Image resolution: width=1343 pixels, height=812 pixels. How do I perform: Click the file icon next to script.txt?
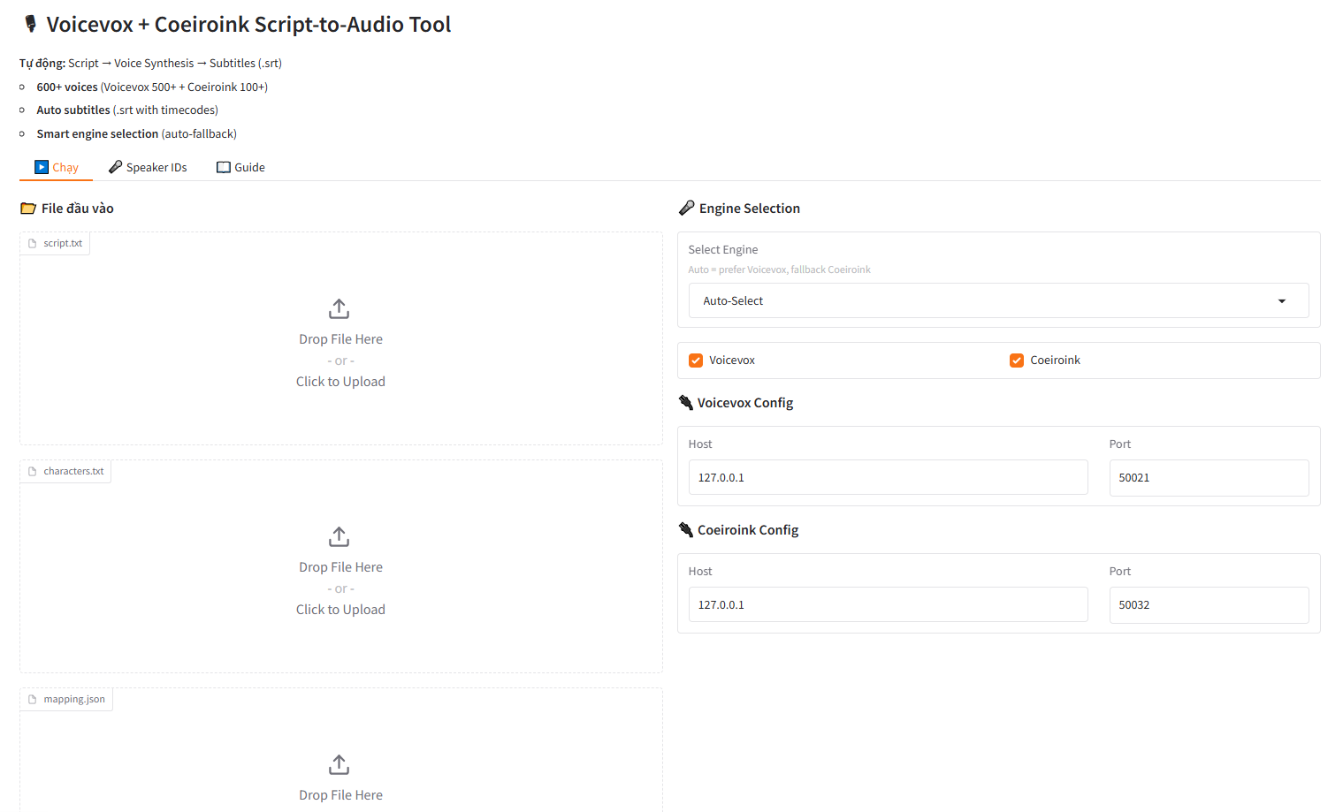pyautogui.click(x=33, y=243)
